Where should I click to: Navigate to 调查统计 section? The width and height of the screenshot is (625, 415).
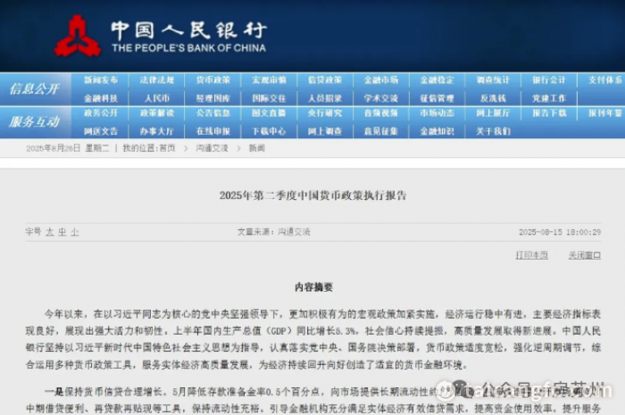click(493, 80)
